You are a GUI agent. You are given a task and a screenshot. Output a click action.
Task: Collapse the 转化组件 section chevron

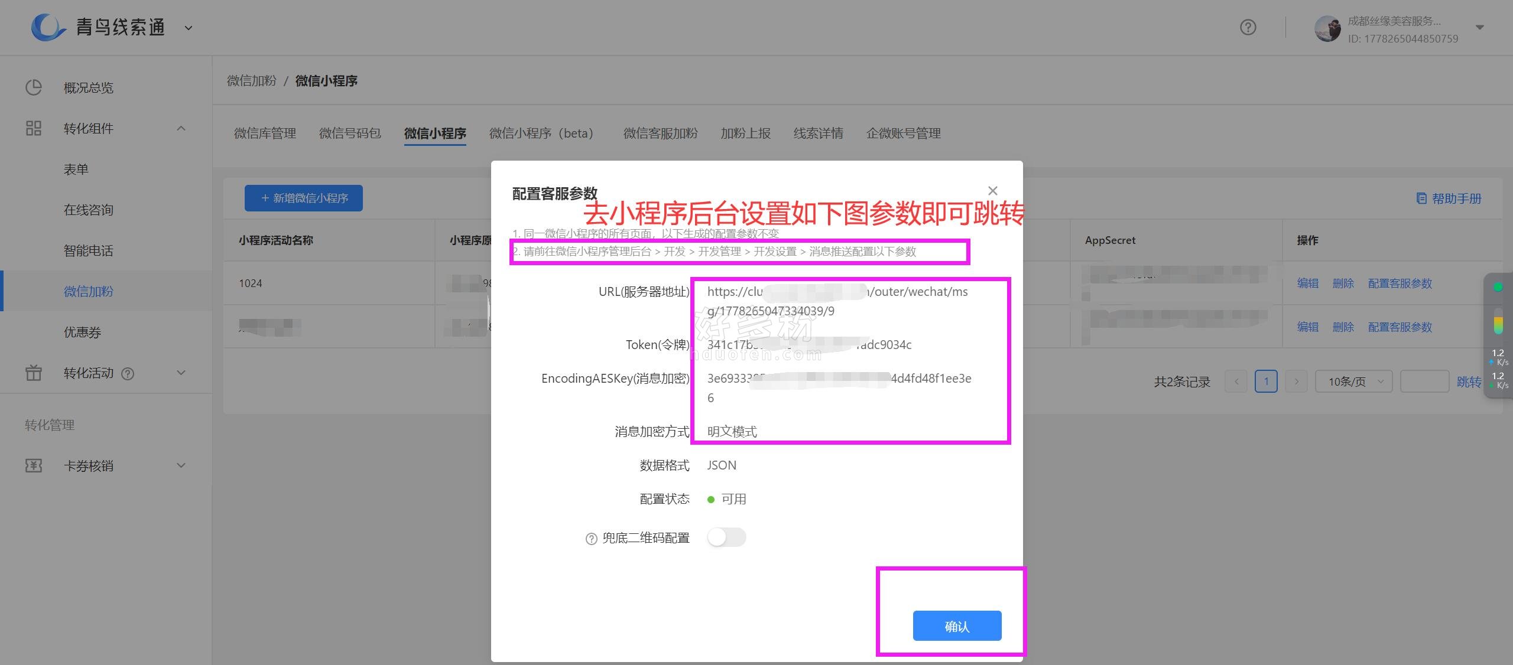point(181,128)
